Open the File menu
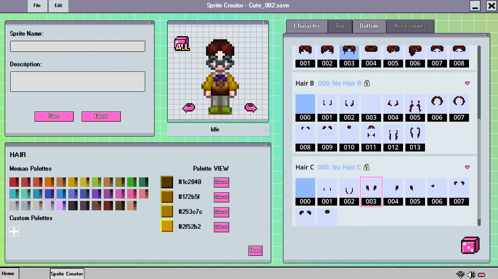The image size is (498, 279). pyautogui.click(x=37, y=6)
